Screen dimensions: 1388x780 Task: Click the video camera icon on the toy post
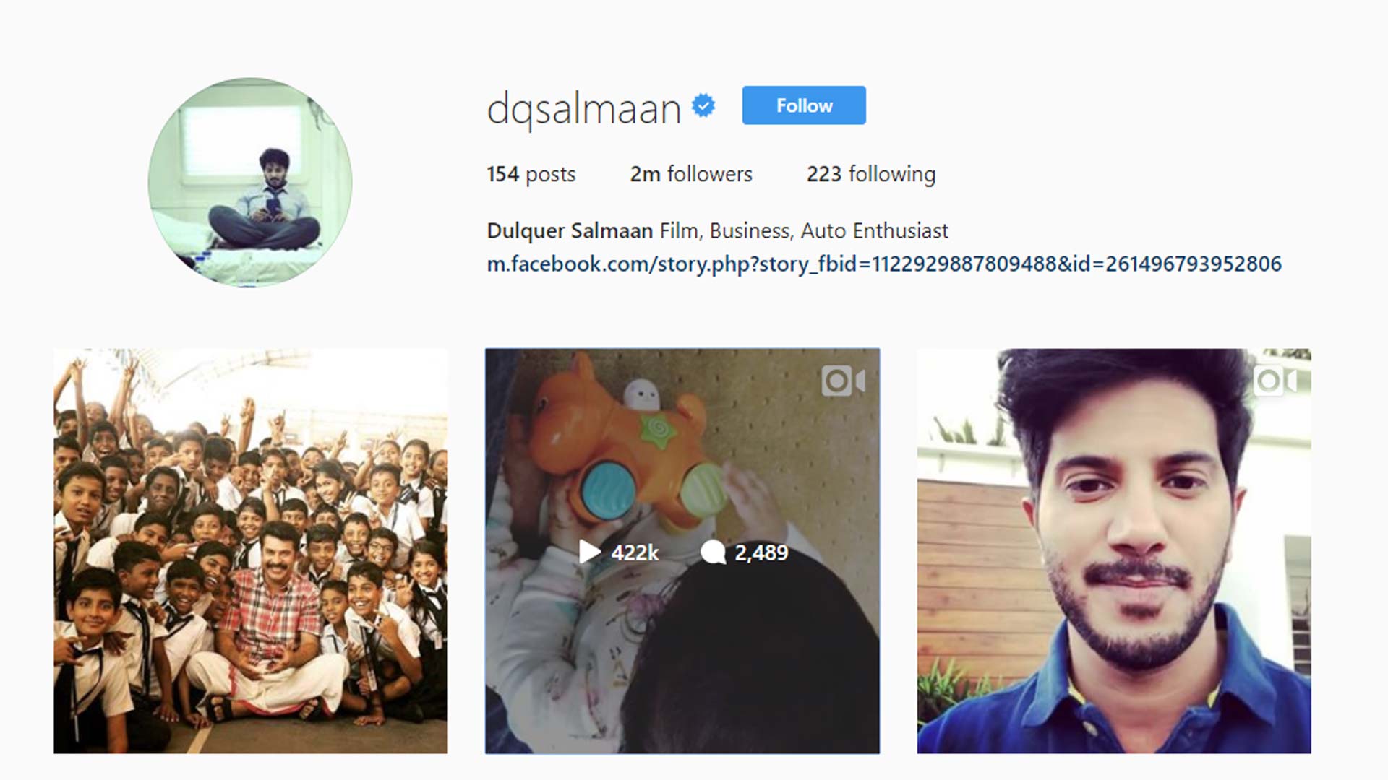tap(843, 381)
